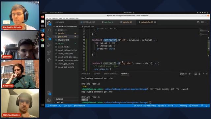Screen dimensions: 211x119
Task: Select the getset.rho editor tab
Action: pos(147,22)
